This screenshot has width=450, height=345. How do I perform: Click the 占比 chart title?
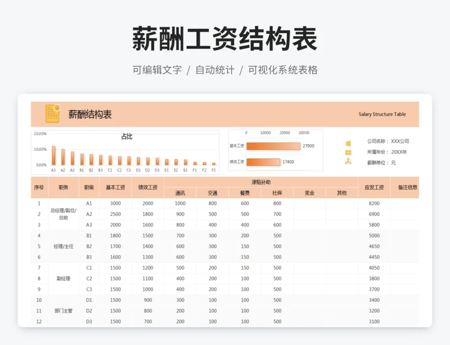127,136
